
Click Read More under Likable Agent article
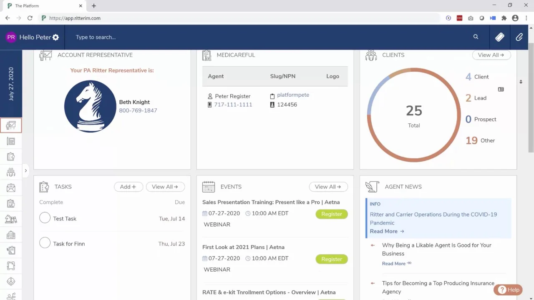[x=397, y=263]
